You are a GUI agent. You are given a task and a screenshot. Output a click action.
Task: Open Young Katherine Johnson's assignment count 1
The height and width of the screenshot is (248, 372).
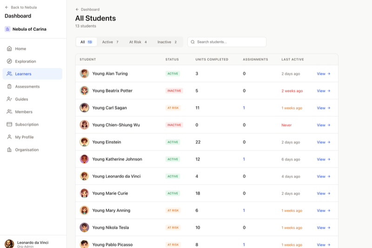pyautogui.click(x=244, y=159)
